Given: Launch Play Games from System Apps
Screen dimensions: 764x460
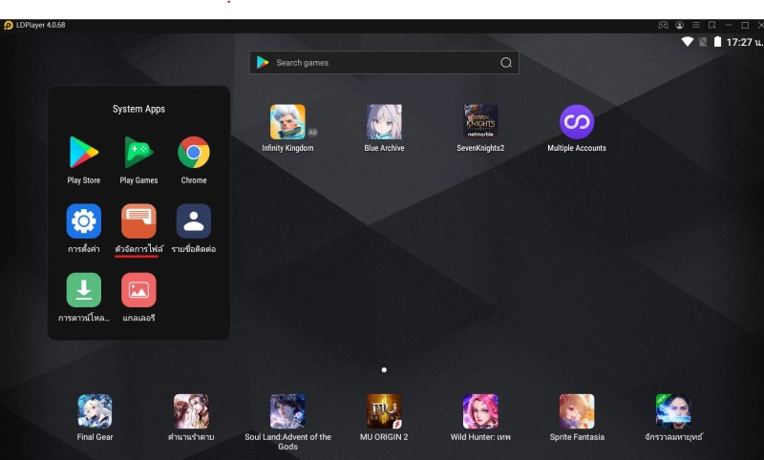Looking at the screenshot, I should pyautogui.click(x=138, y=153).
